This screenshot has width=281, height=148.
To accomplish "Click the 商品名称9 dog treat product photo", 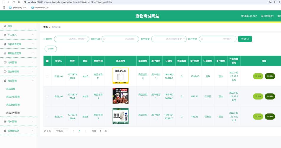I will (120, 96).
